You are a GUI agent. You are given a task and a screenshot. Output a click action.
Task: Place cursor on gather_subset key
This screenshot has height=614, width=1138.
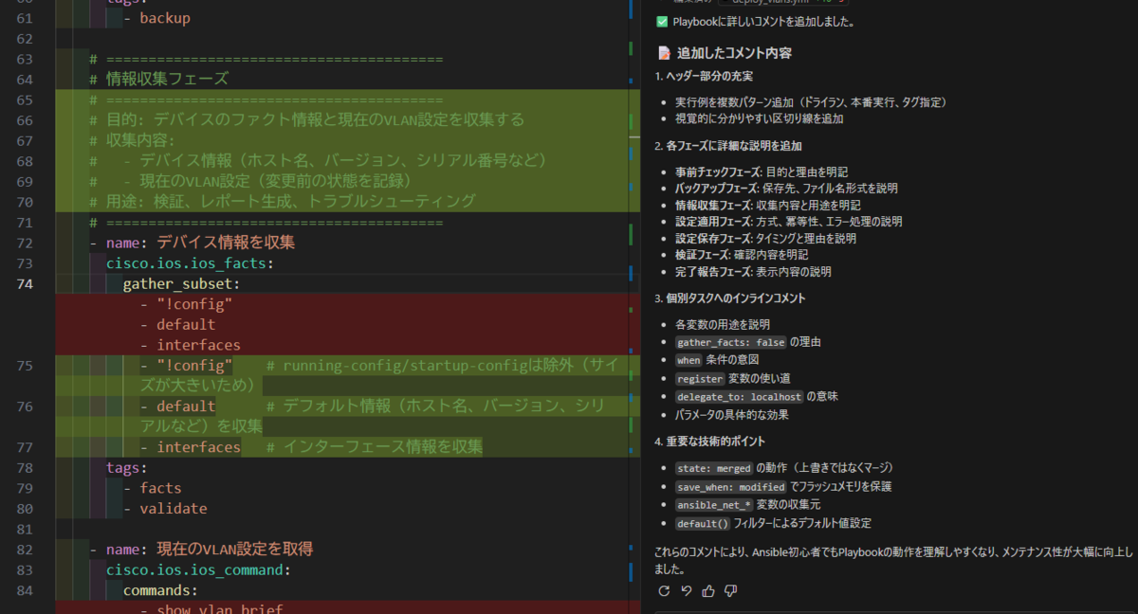[x=180, y=283]
